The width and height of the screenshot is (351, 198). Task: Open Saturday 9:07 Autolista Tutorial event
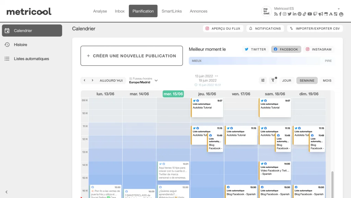coord(275,108)
